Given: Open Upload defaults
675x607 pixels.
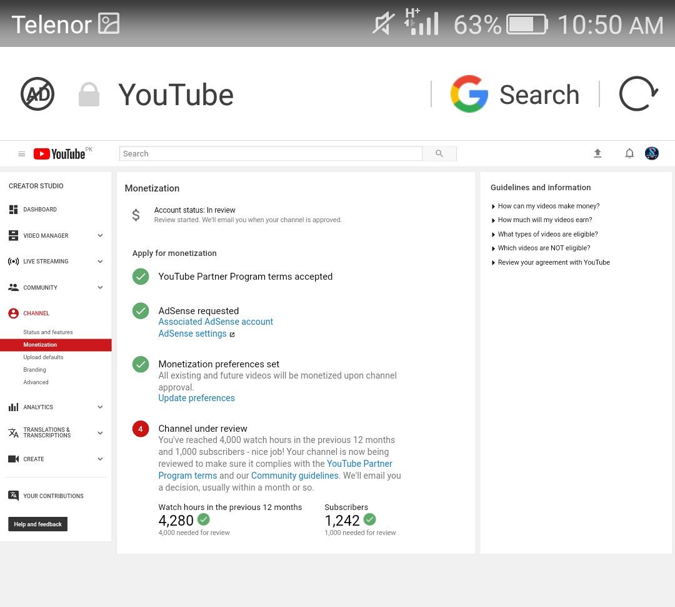Looking at the screenshot, I should [43, 357].
